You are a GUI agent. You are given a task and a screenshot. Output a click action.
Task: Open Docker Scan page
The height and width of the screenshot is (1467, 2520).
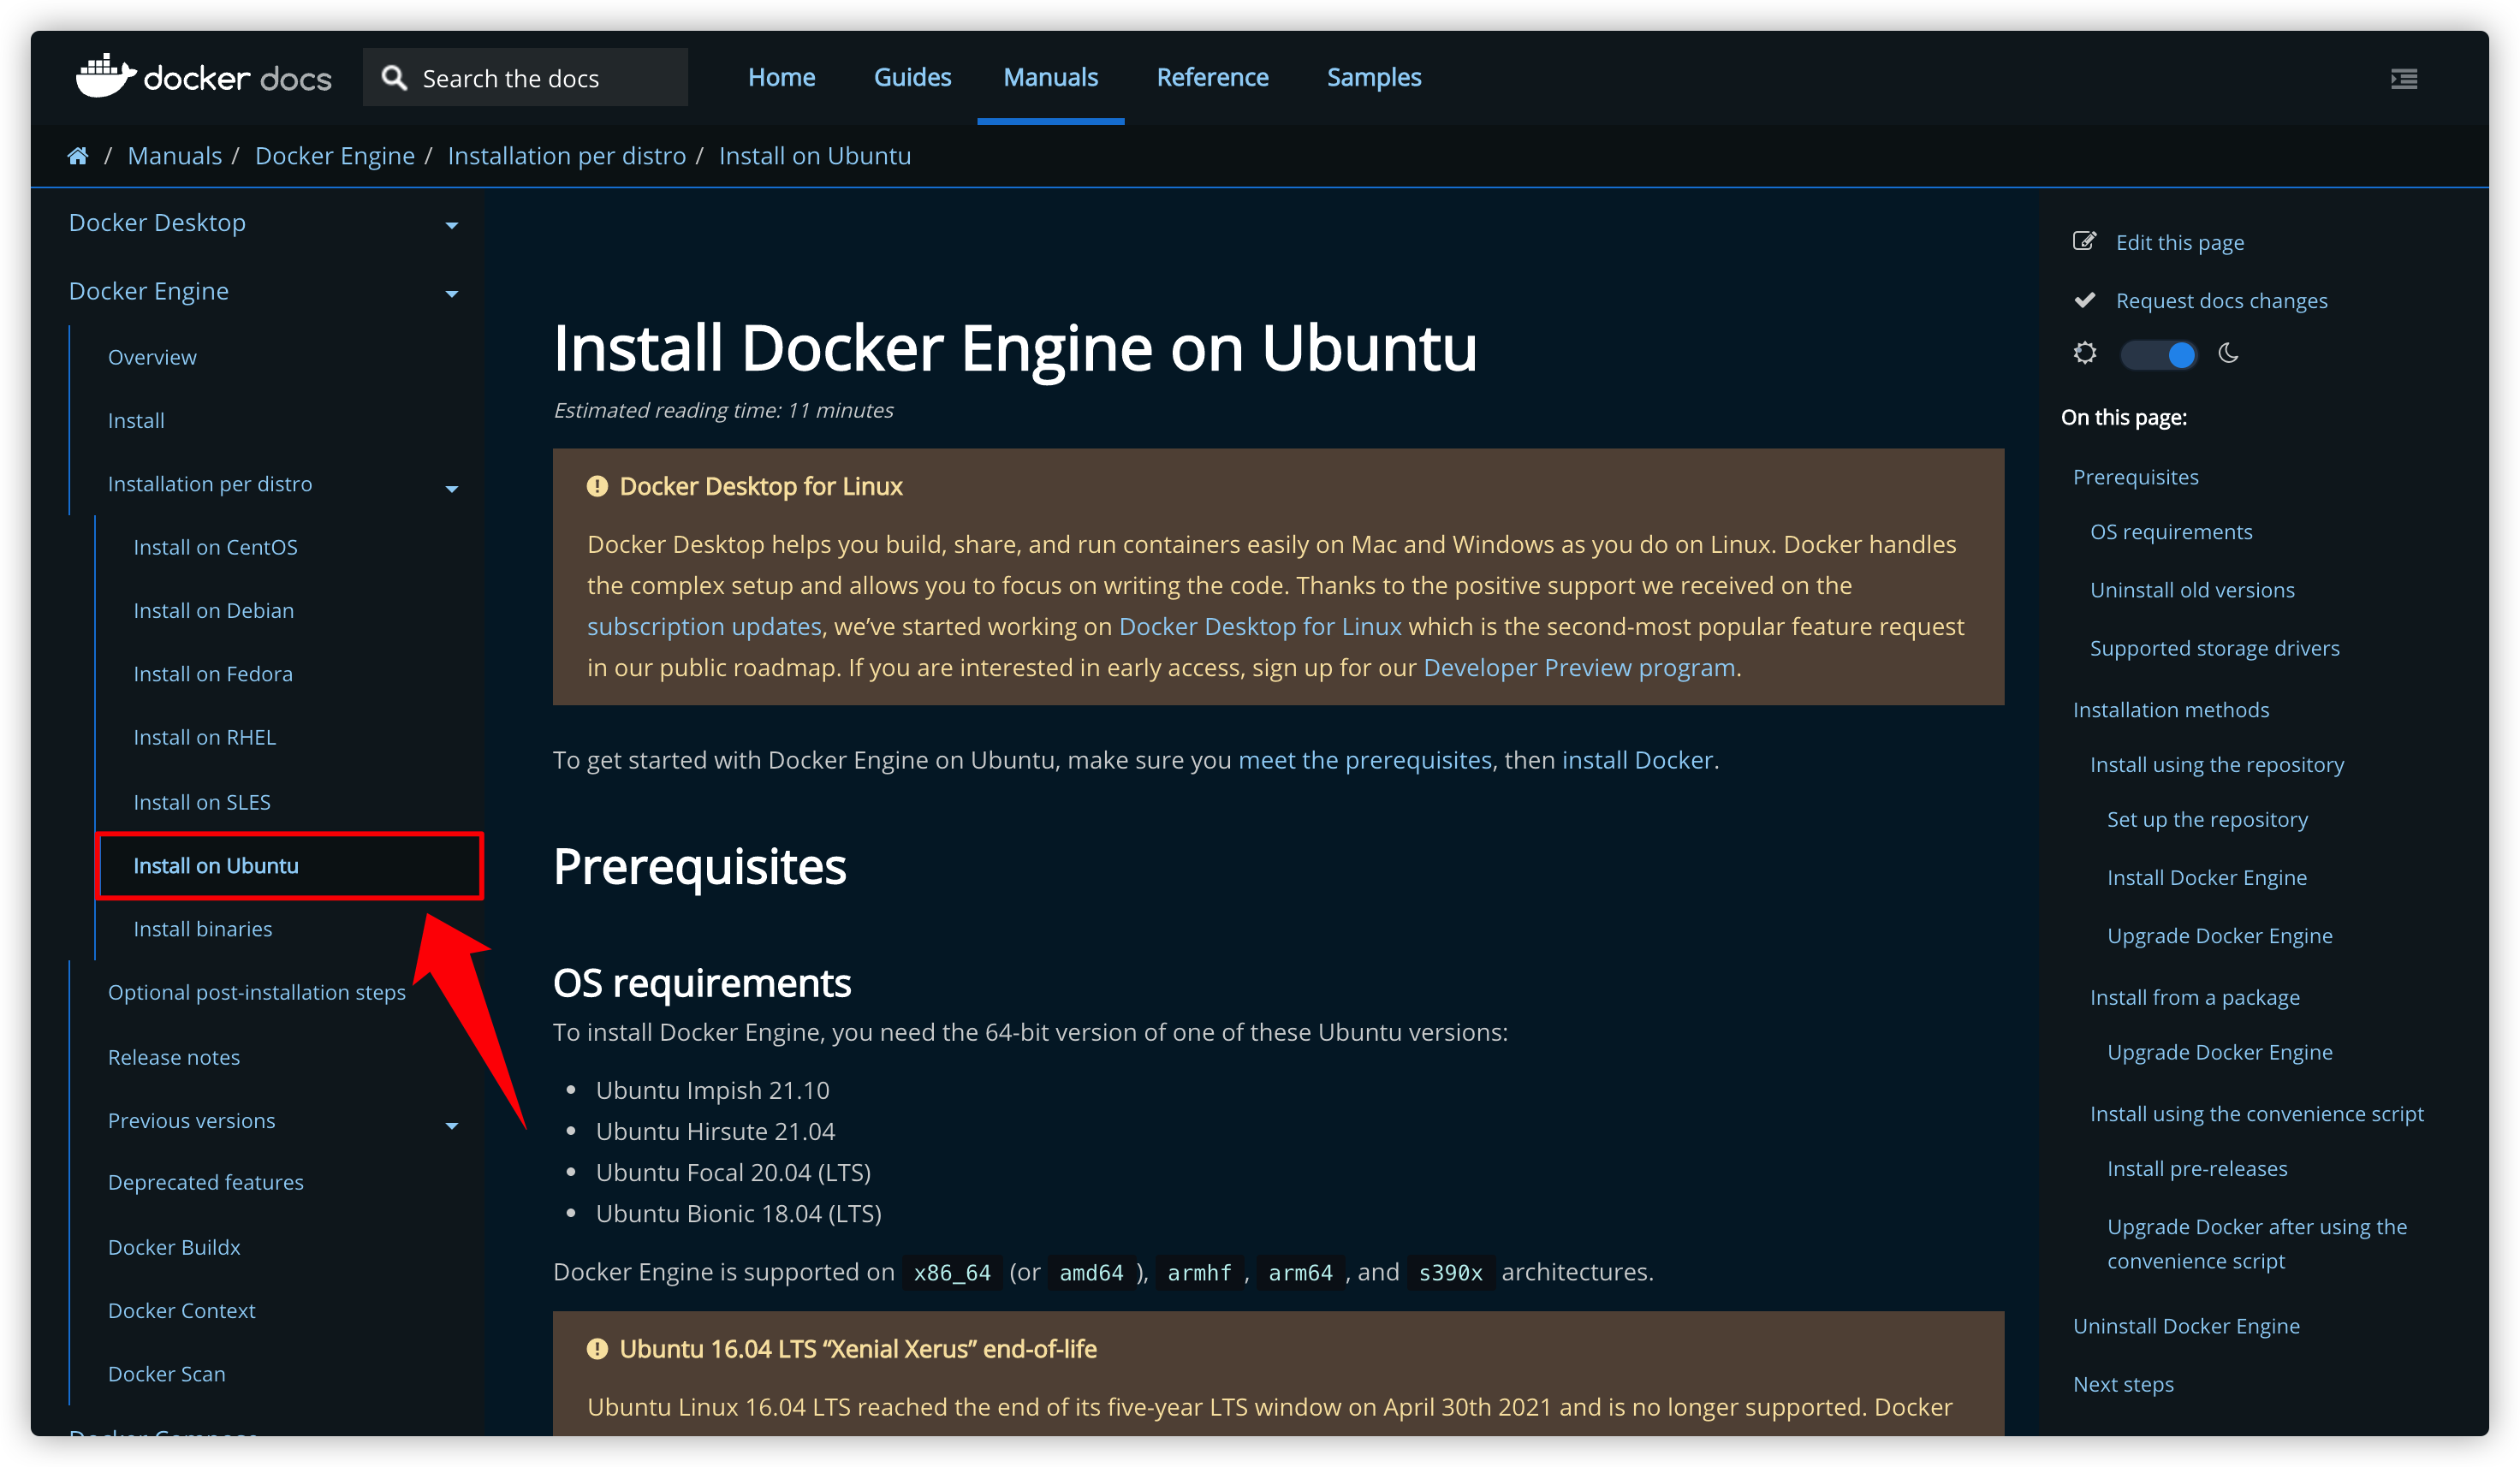pyautogui.click(x=167, y=1374)
